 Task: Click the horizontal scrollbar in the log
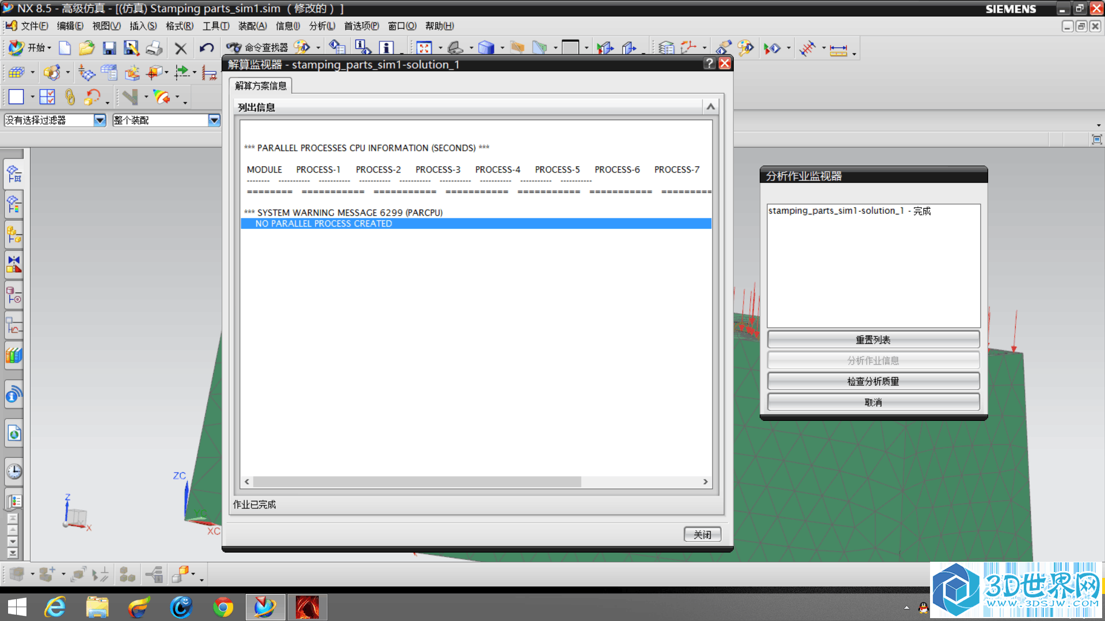[x=417, y=482]
